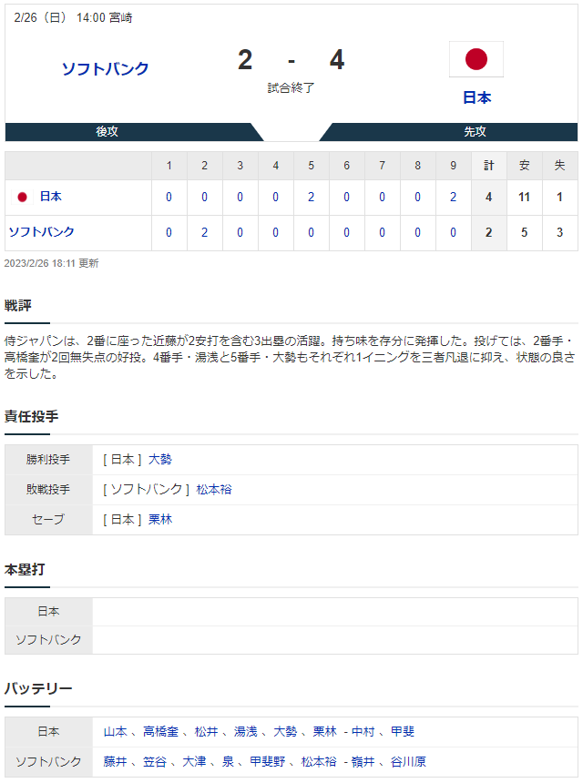The width and height of the screenshot is (583, 783).
Task: Open catcher 中村 link
Action: coord(363,732)
